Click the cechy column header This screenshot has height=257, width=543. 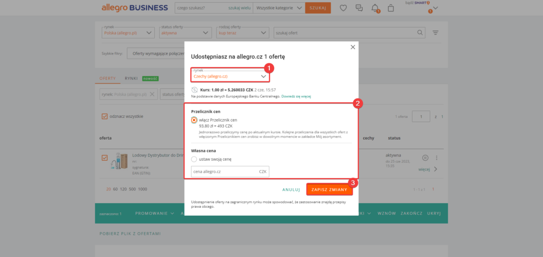coord(368,138)
